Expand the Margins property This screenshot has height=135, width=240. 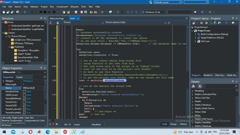(3, 81)
